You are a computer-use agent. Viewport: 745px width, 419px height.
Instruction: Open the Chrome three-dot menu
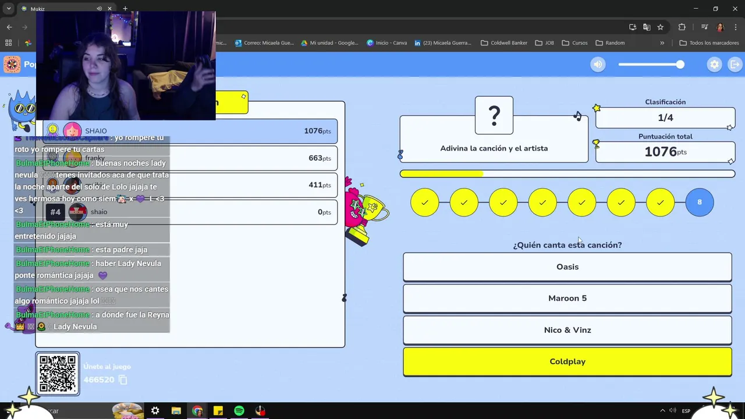pos(736,27)
